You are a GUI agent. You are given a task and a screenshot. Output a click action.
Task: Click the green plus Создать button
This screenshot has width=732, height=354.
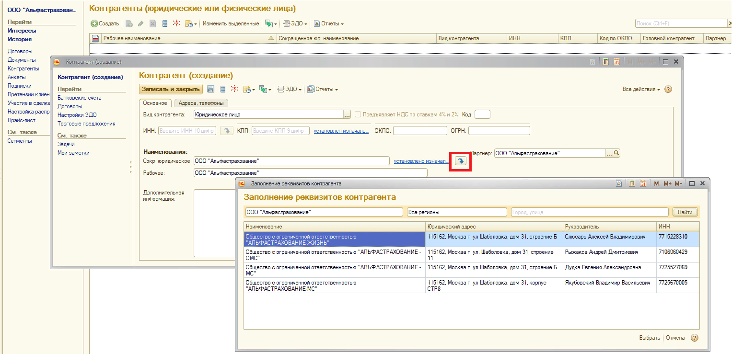[105, 23]
